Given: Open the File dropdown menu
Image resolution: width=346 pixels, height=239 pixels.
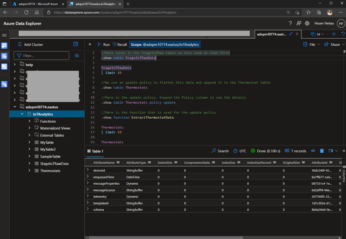Looking at the screenshot, I should (312, 44).
